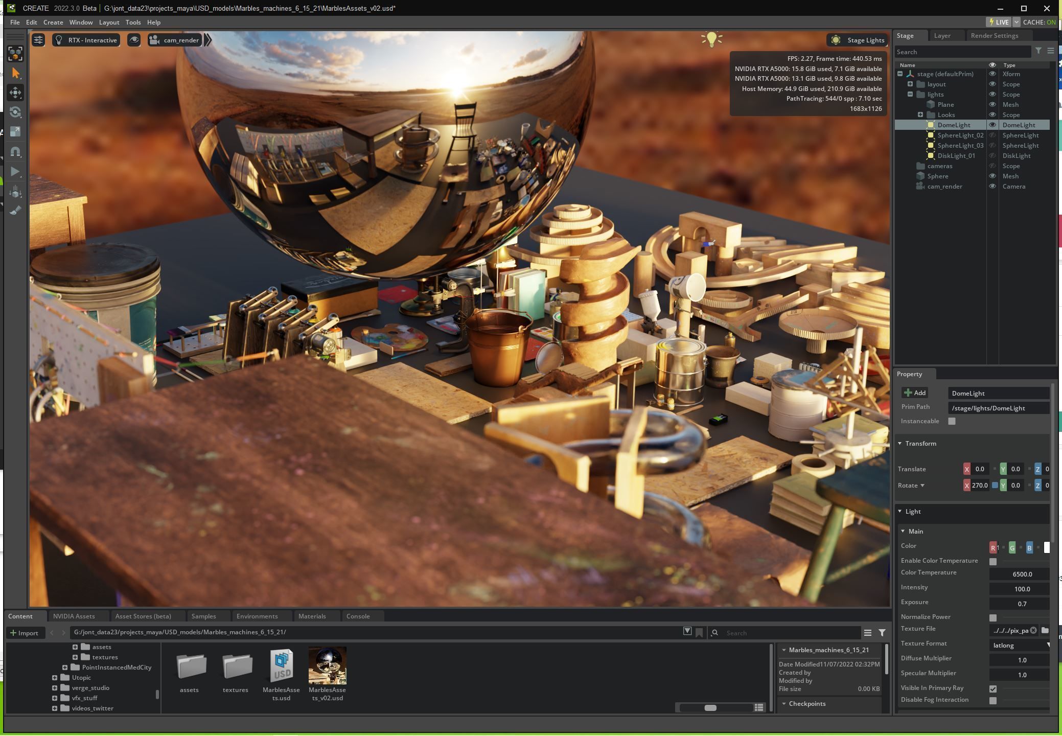The height and width of the screenshot is (736, 1062).
Task: Clear the texture file path
Action: (x=1033, y=630)
